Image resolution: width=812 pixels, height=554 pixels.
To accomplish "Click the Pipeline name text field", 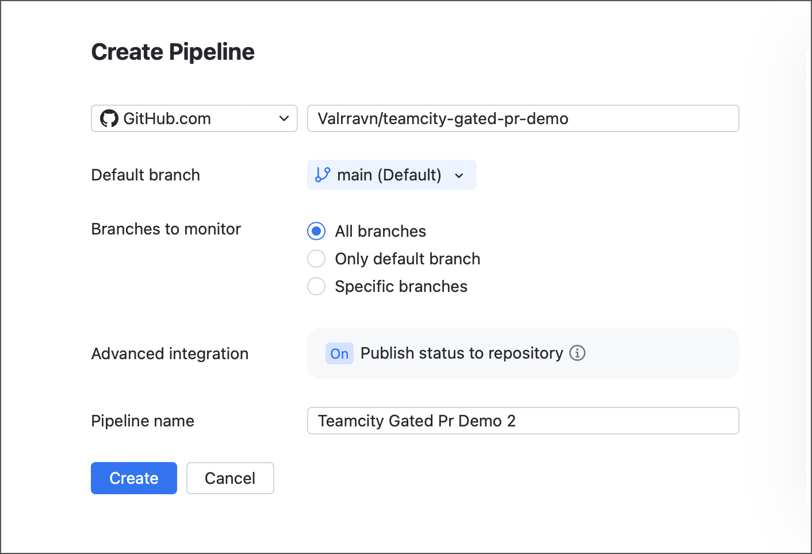I will point(523,421).
